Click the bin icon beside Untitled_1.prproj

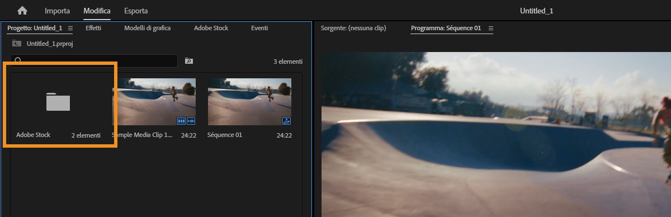pos(17,43)
